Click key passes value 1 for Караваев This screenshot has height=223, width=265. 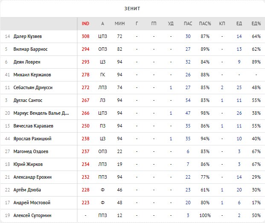(x=222, y=126)
